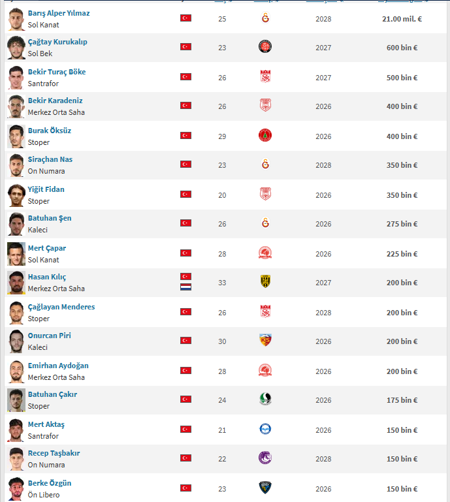The image size is (450, 502).
Task: Click the club crest in Çağtay Kurukalıp's row
Action: point(265,47)
